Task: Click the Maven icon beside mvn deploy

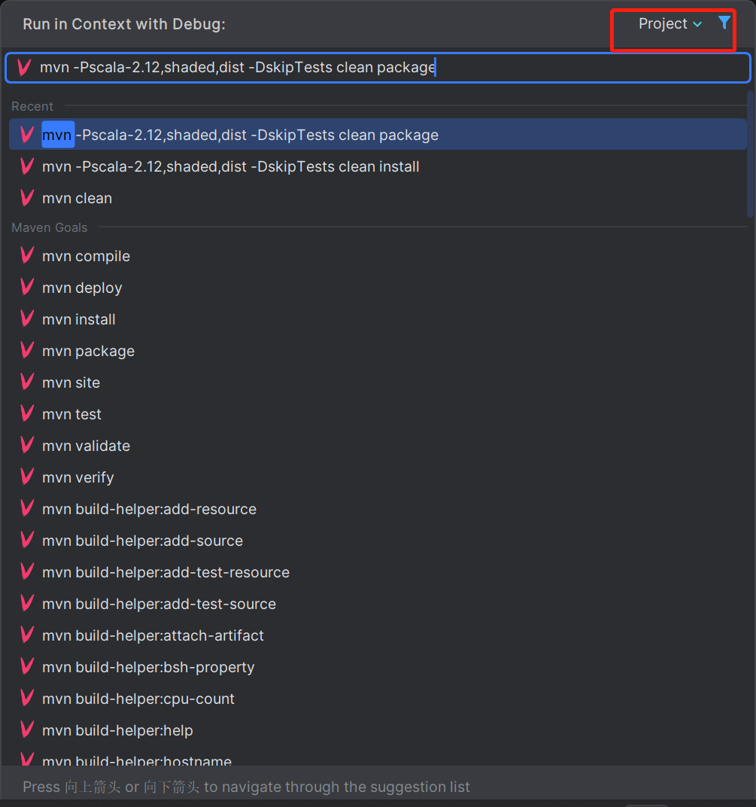Action: point(27,288)
